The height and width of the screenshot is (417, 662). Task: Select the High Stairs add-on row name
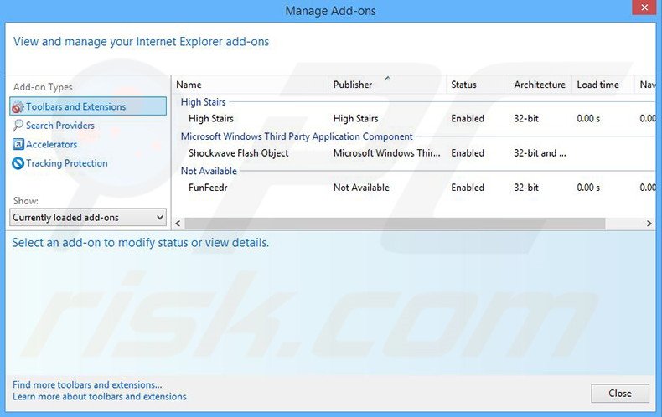tap(210, 119)
